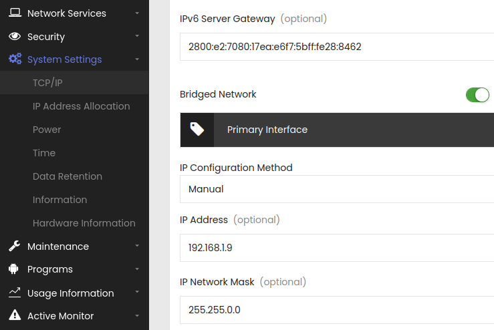Open the Power settings page
The width and height of the screenshot is (494, 330).
(x=47, y=130)
